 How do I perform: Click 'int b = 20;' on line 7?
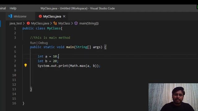coord(48,61)
